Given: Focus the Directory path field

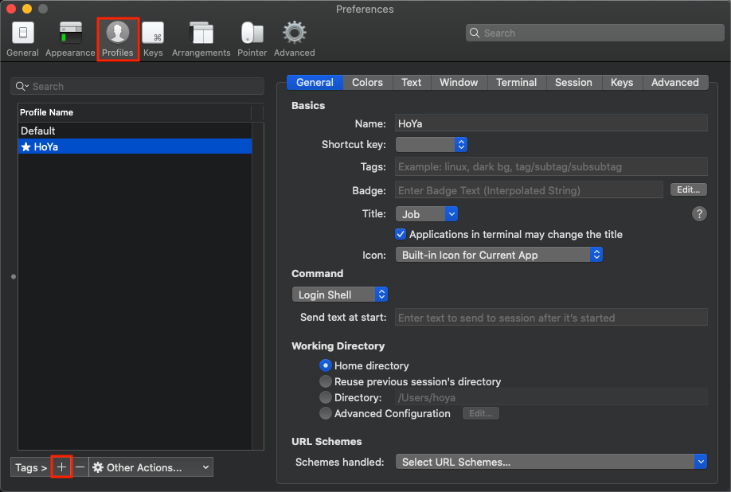Looking at the screenshot, I should (x=551, y=397).
